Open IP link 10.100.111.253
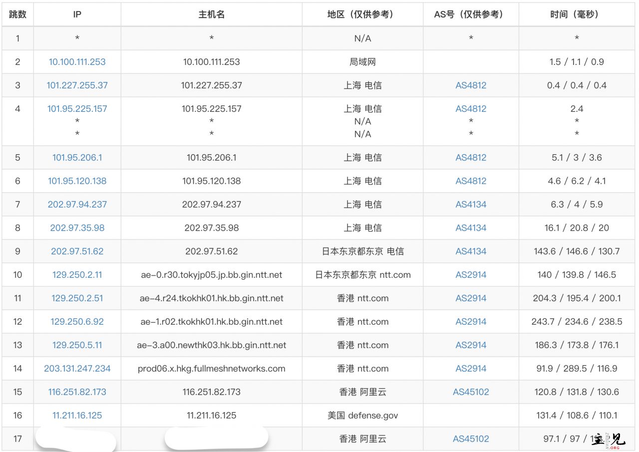 click(77, 62)
